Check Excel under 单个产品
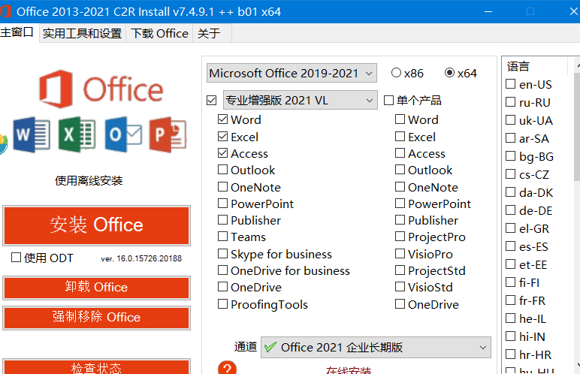 (400, 137)
